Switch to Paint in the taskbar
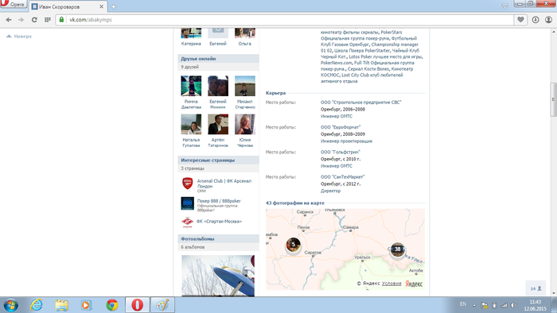 click(162, 305)
